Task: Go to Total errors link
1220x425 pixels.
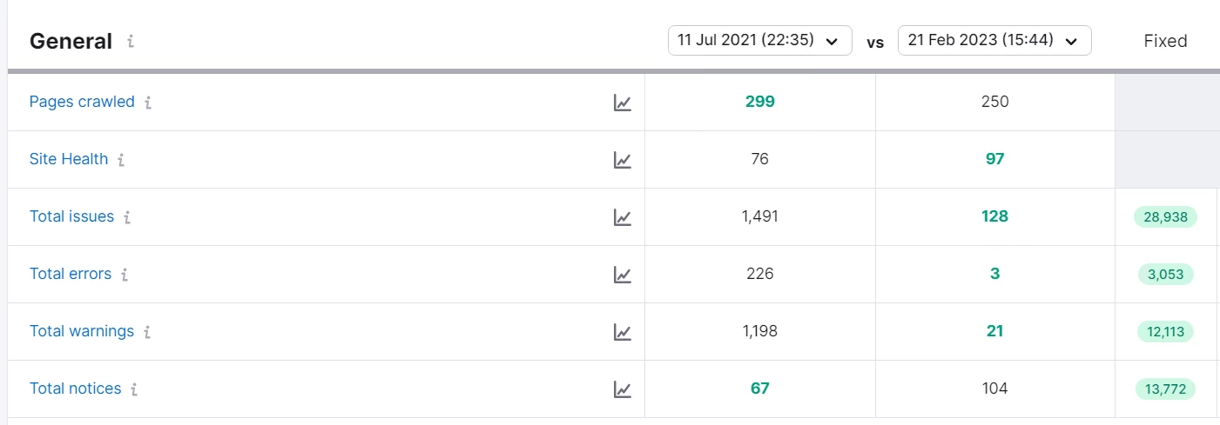Action: pyautogui.click(x=71, y=274)
